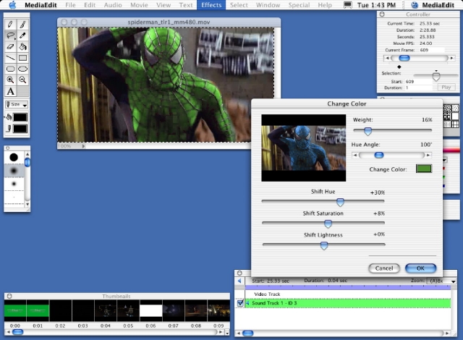Open the timeline Zoom dropdown
This screenshot has height=340, width=463.
click(x=442, y=281)
